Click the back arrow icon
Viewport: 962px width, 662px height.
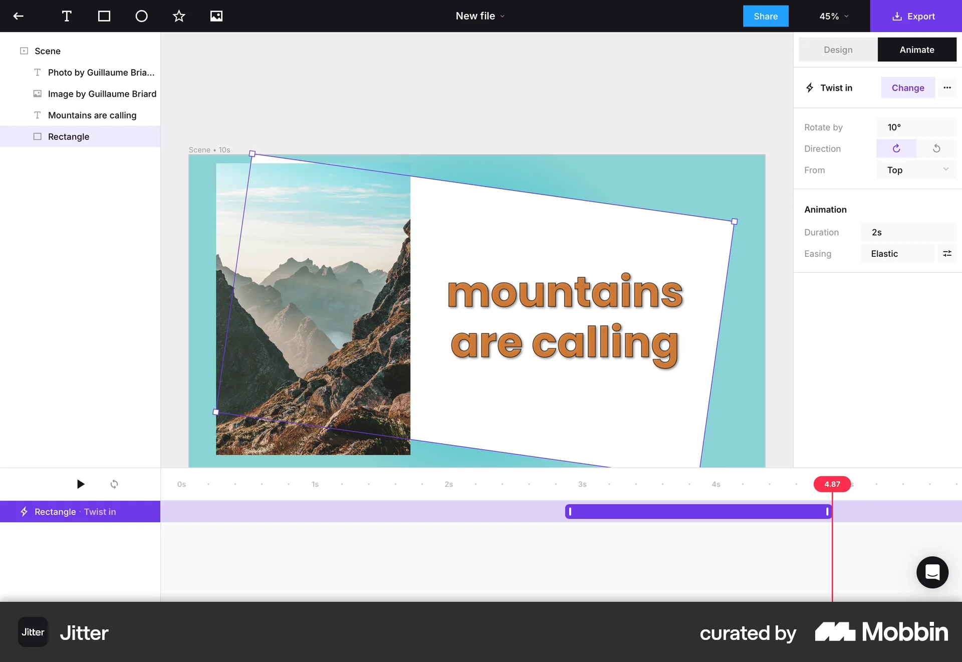(19, 16)
